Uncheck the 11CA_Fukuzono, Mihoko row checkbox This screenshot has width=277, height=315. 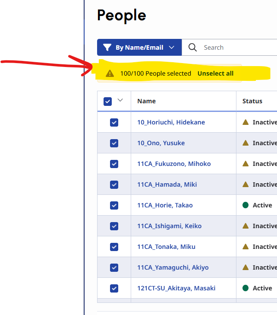(x=114, y=164)
